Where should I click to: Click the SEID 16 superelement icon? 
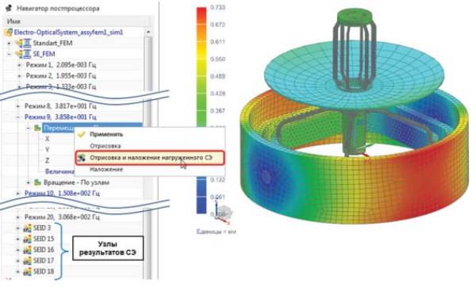pos(27,250)
